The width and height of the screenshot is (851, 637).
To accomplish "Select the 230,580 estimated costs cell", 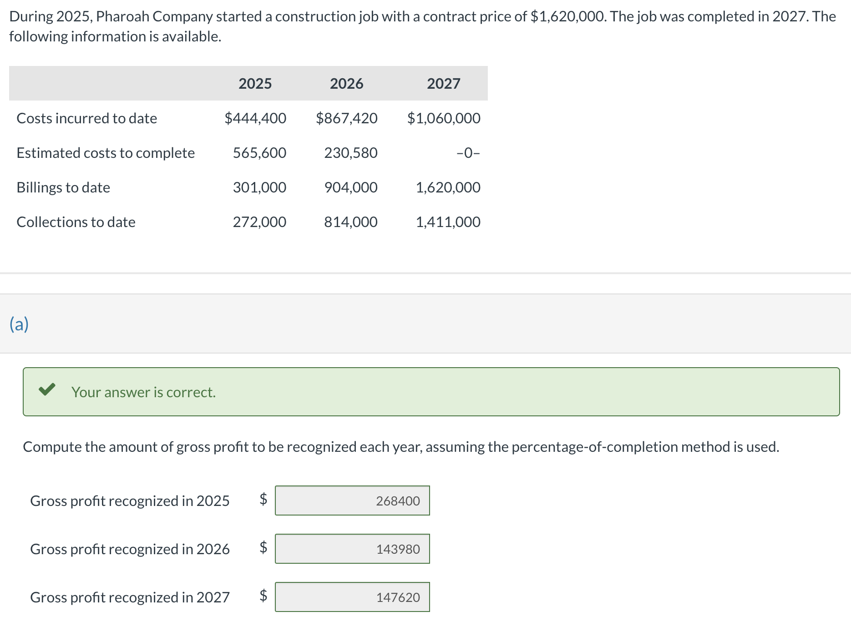I will click(350, 153).
